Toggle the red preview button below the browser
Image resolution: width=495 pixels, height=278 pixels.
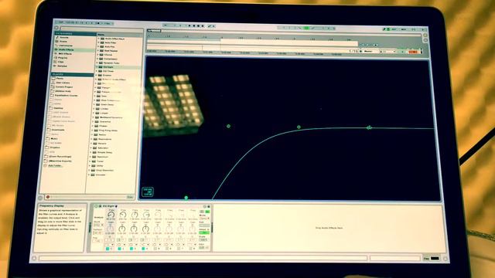click(48, 197)
